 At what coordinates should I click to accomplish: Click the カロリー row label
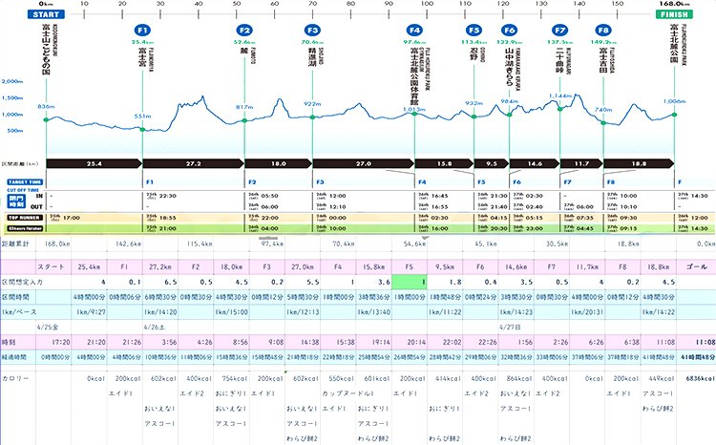(15, 378)
